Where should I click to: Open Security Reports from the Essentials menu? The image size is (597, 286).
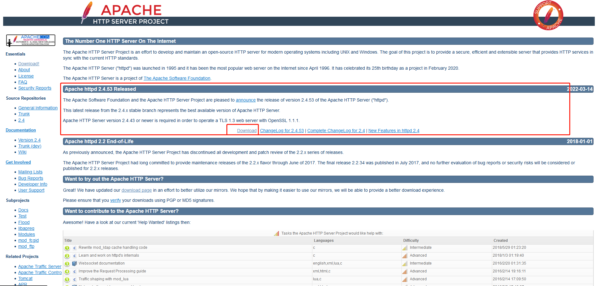coord(35,88)
